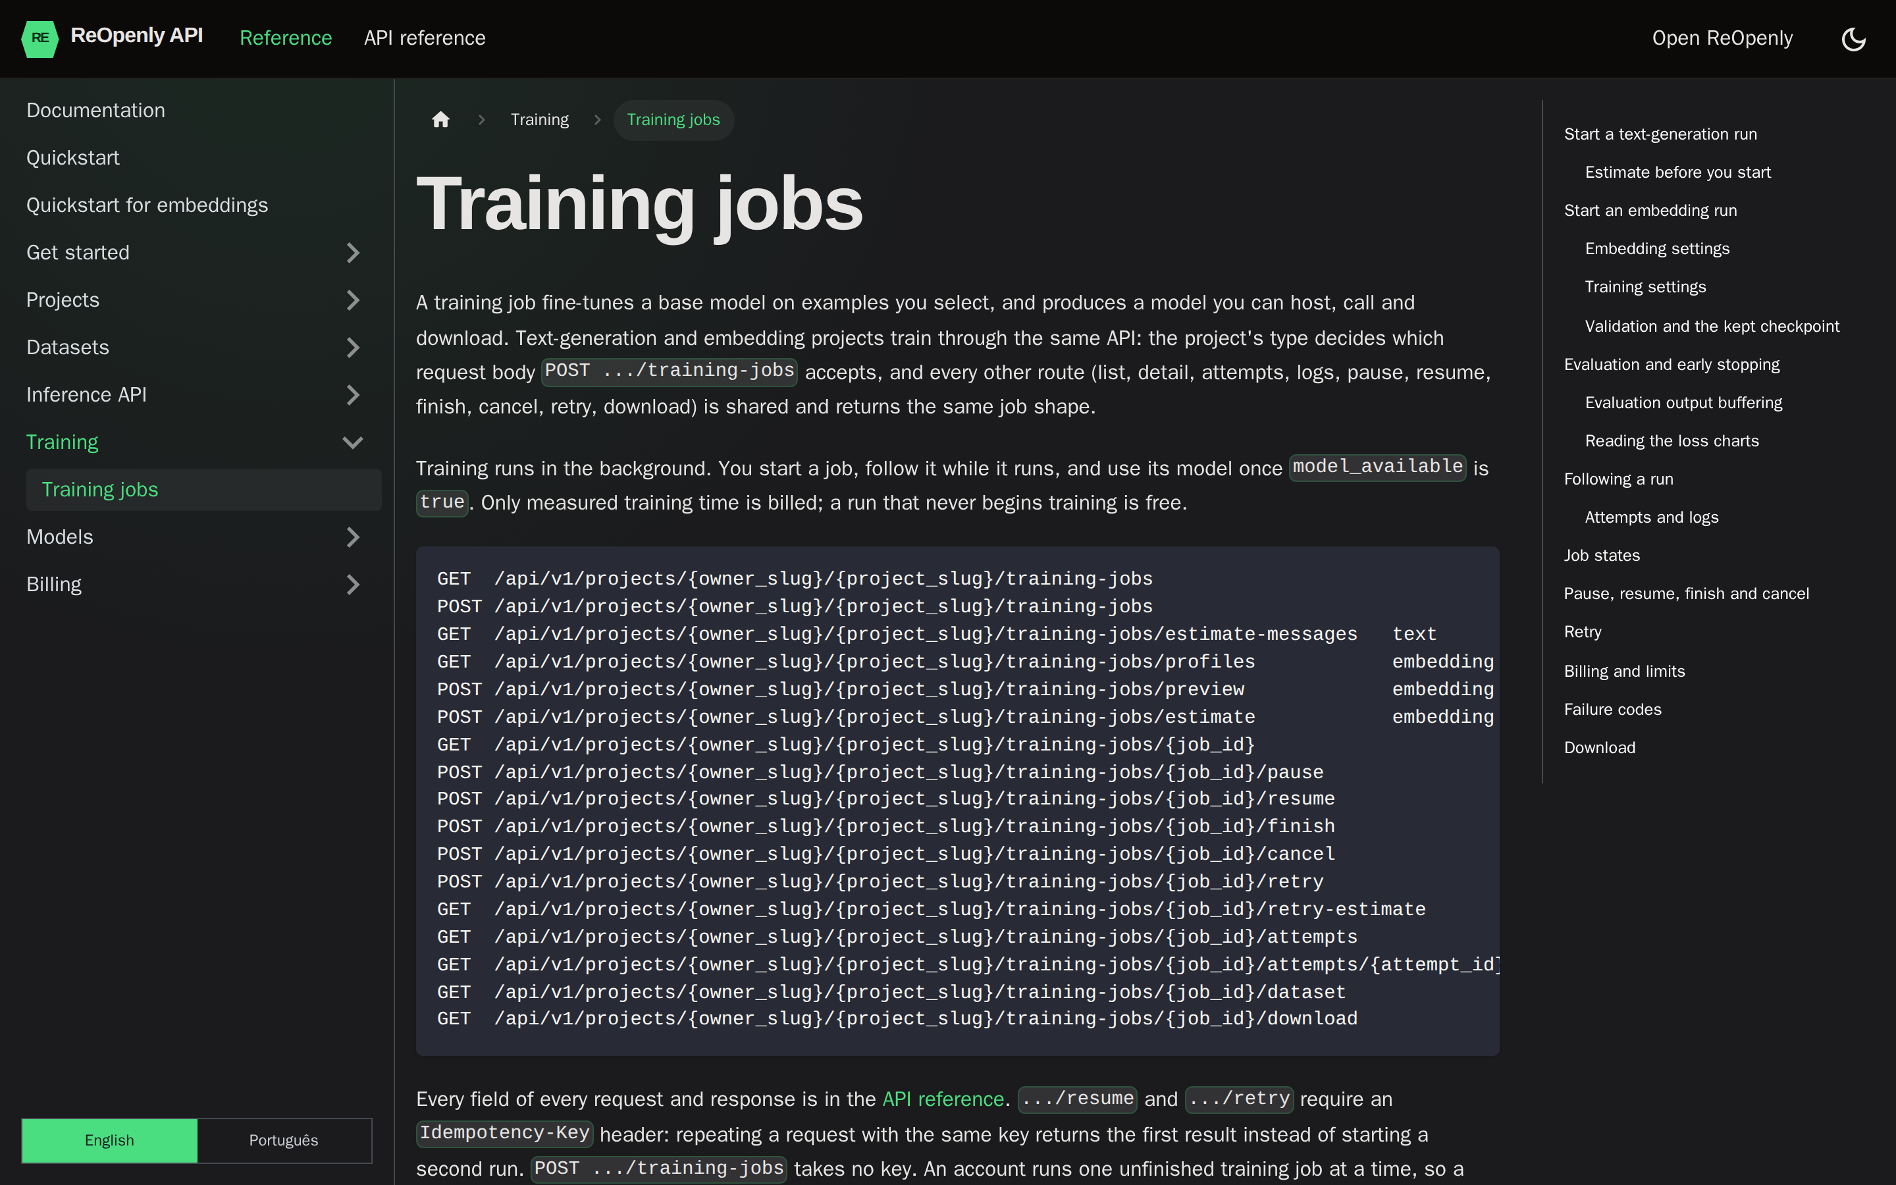
Task: Jump to Embedding settings section
Action: (x=1657, y=250)
